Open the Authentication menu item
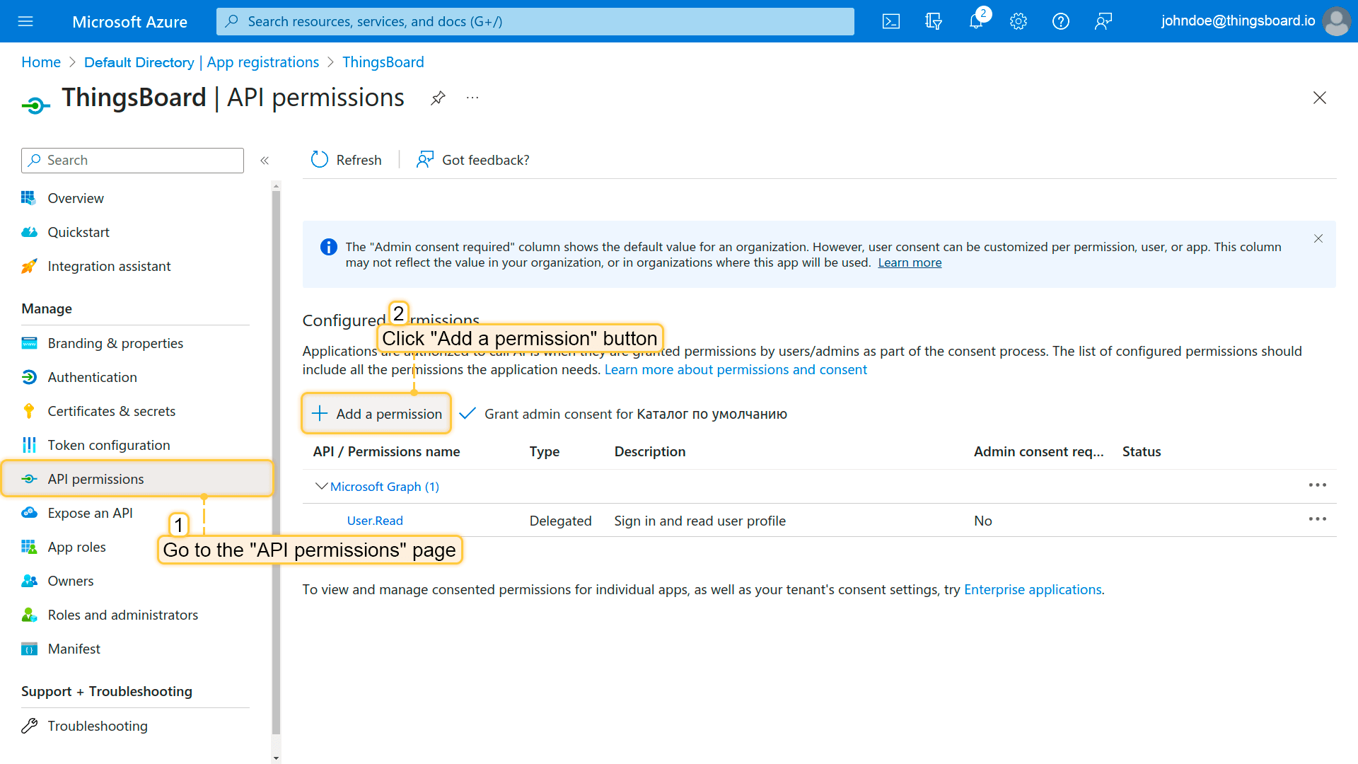This screenshot has height=764, width=1358. click(x=92, y=377)
